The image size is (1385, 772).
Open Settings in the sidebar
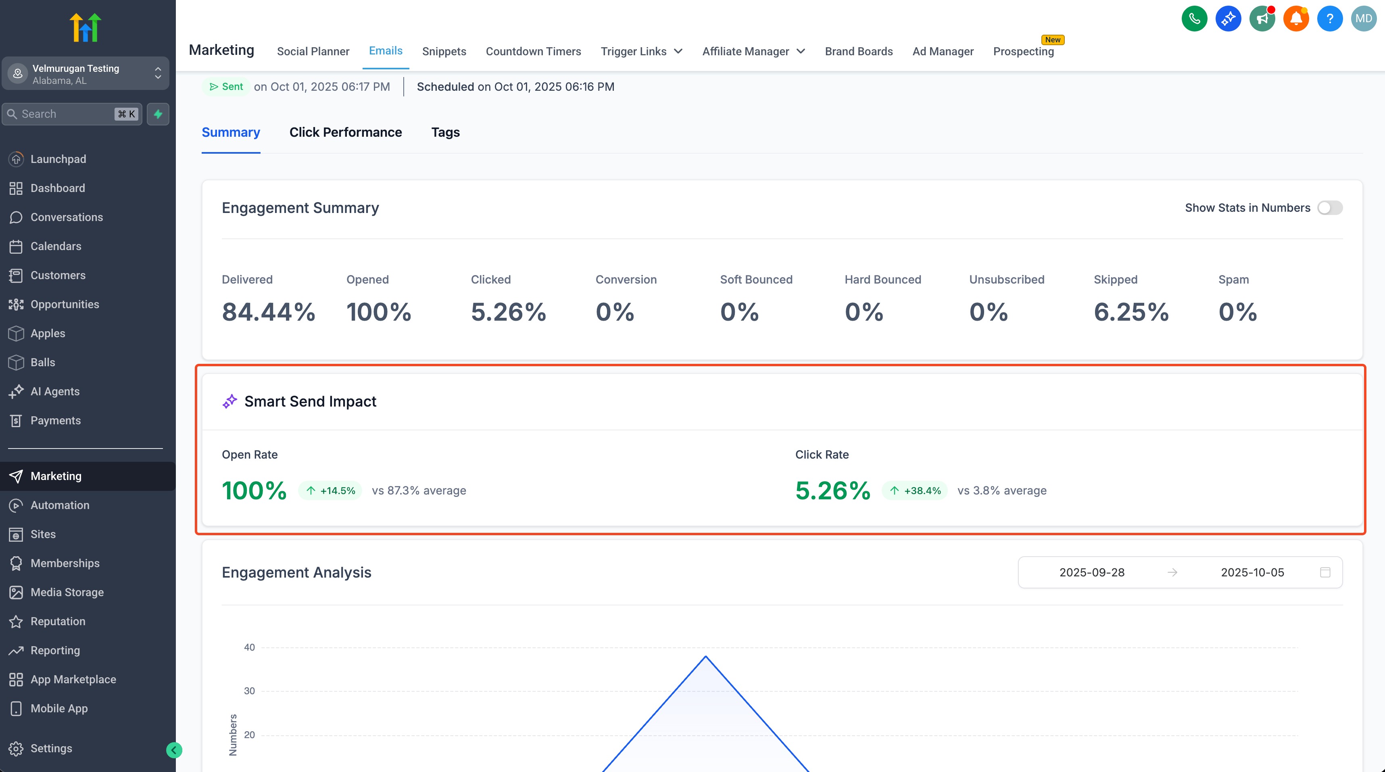(51, 748)
